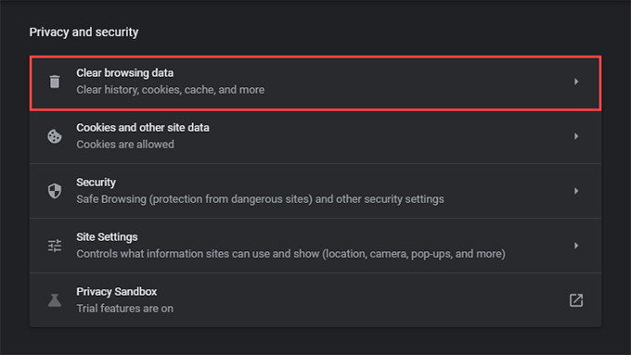Screen dimensions: 631x355
Task: Click the Security shield icon
Action: click(55, 191)
